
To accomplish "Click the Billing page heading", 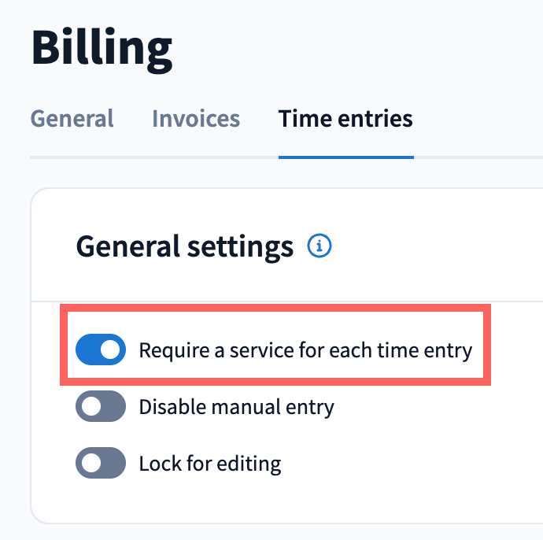I will tap(102, 48).
